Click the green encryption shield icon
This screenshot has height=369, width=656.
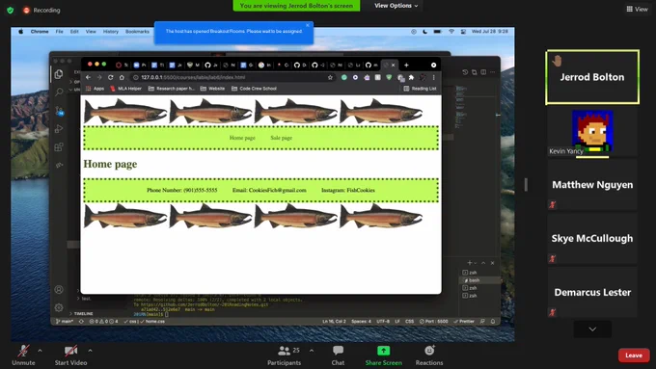tap(10, 10)
